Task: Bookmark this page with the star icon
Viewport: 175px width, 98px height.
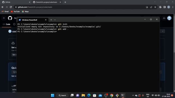Action: coord(155,7)
